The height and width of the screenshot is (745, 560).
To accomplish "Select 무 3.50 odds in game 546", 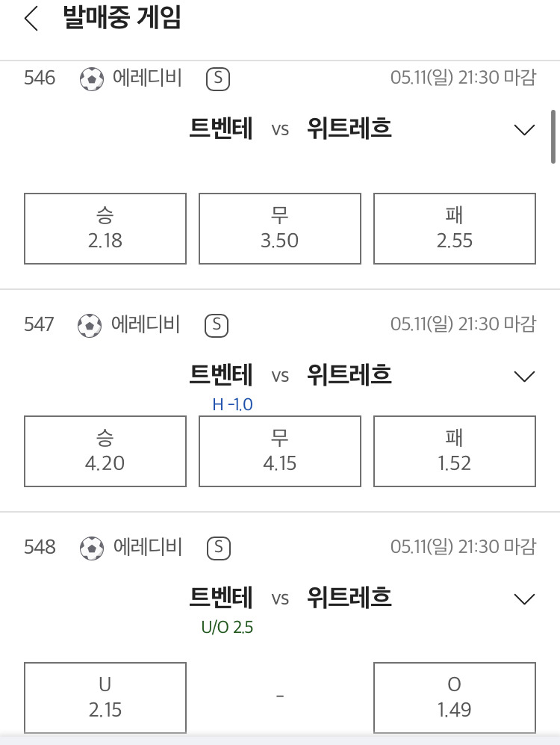I will point(280,229).
